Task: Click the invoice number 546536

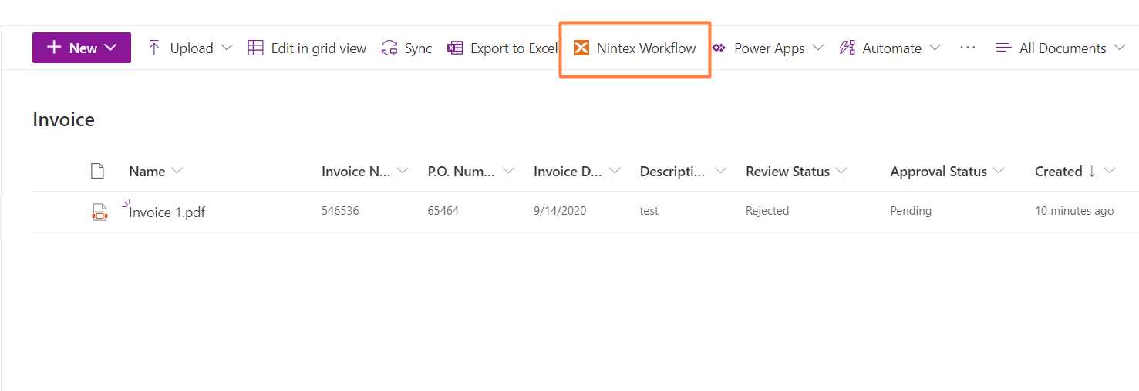Action: (x=340, y=211)
